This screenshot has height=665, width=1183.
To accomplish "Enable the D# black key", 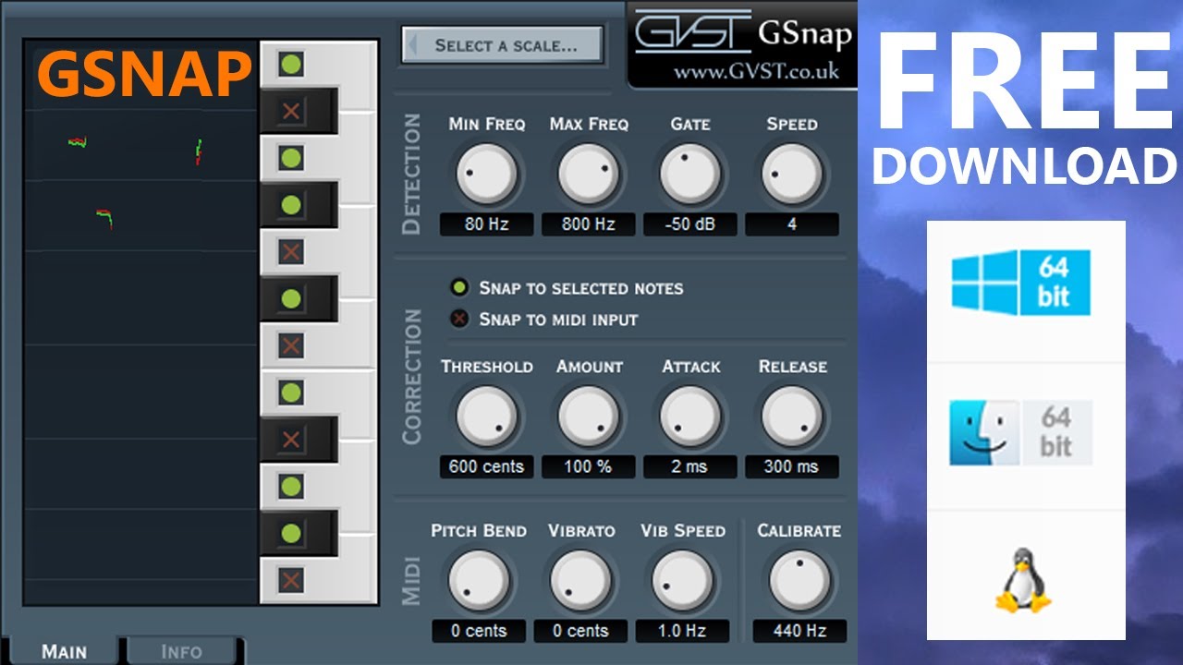I will pyautogui.click(x=291, y=440).
